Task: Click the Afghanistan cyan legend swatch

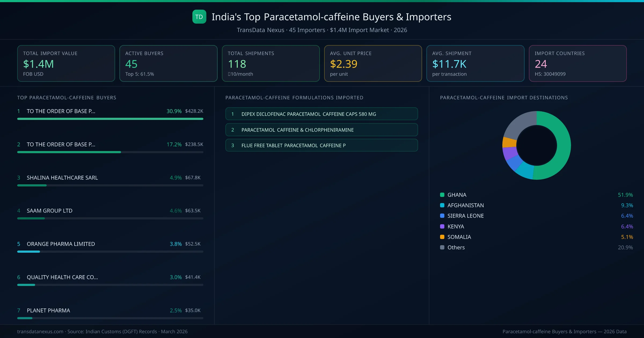Action: point(442,205)
